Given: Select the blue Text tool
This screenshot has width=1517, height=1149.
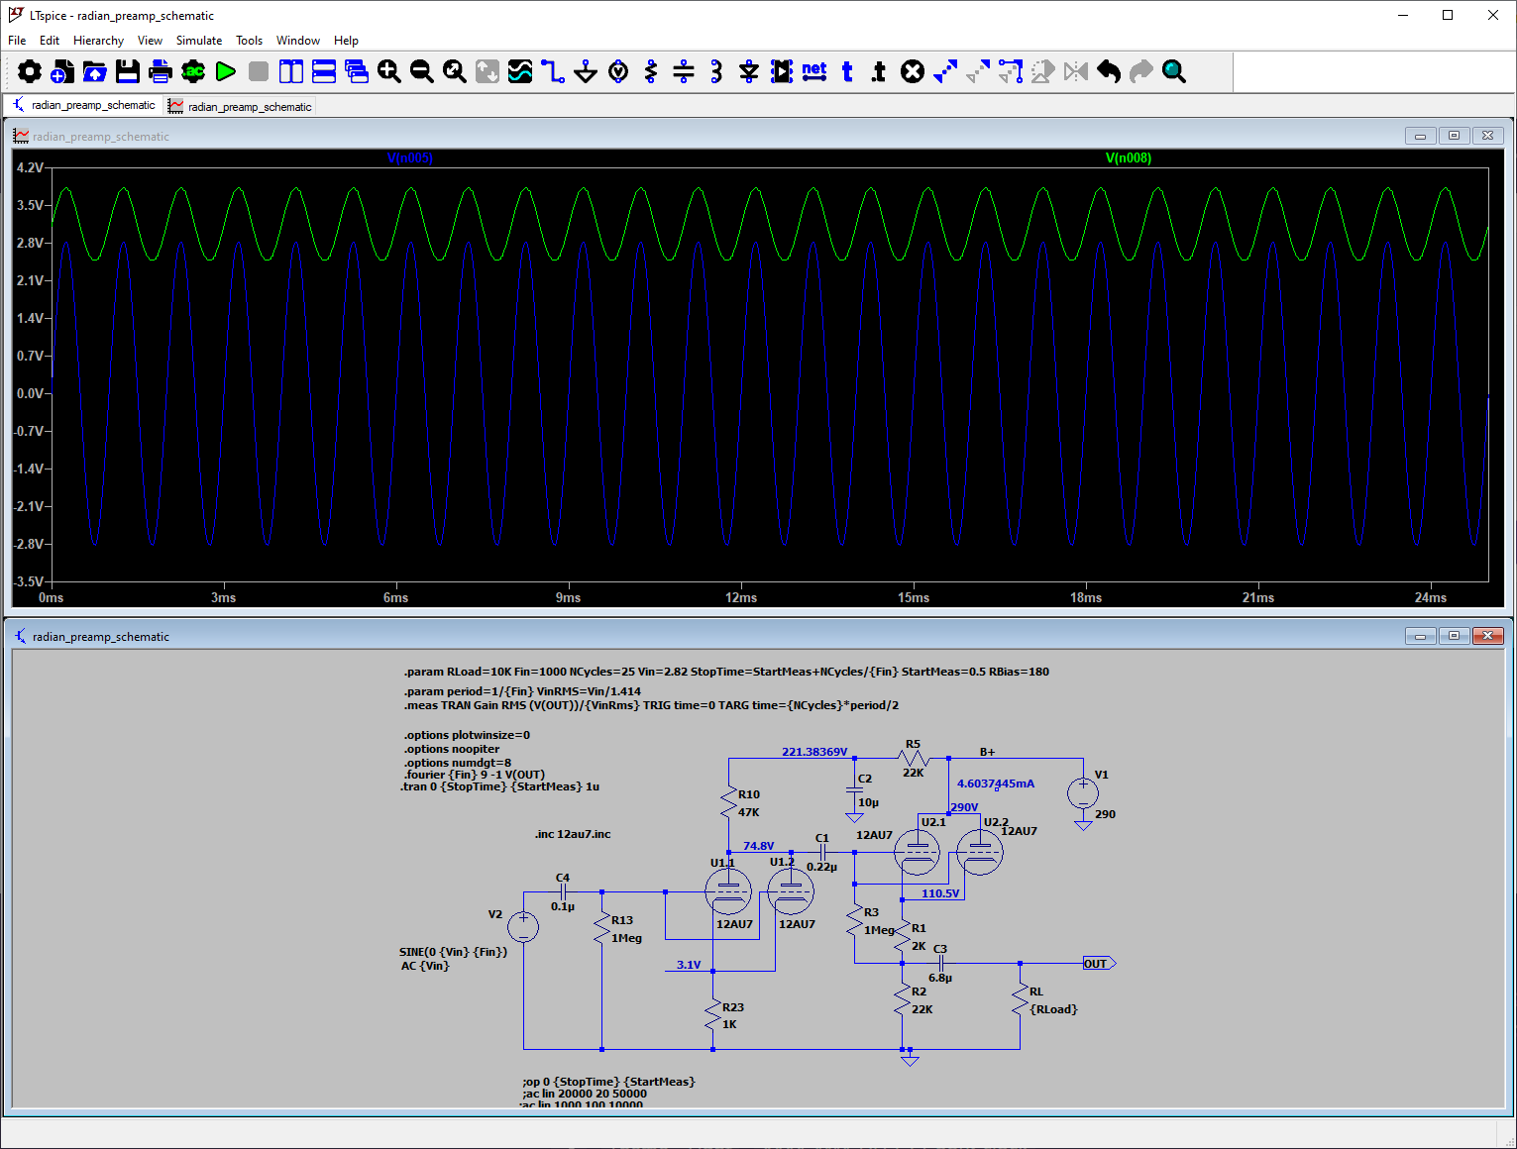Looking at the screenshot, I should pos(847,71).
